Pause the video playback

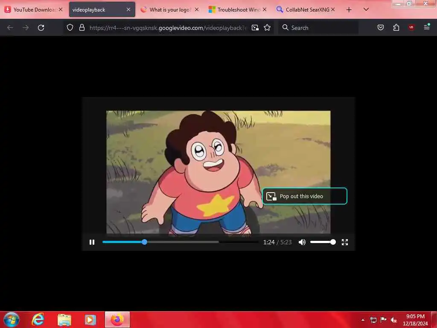tap(92, 242)
